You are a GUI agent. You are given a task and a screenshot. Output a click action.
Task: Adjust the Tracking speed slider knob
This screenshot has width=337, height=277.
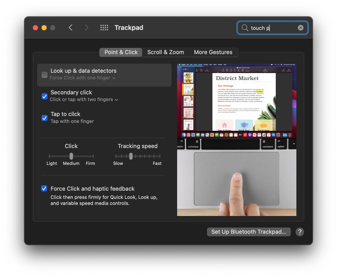pos(131,156)
